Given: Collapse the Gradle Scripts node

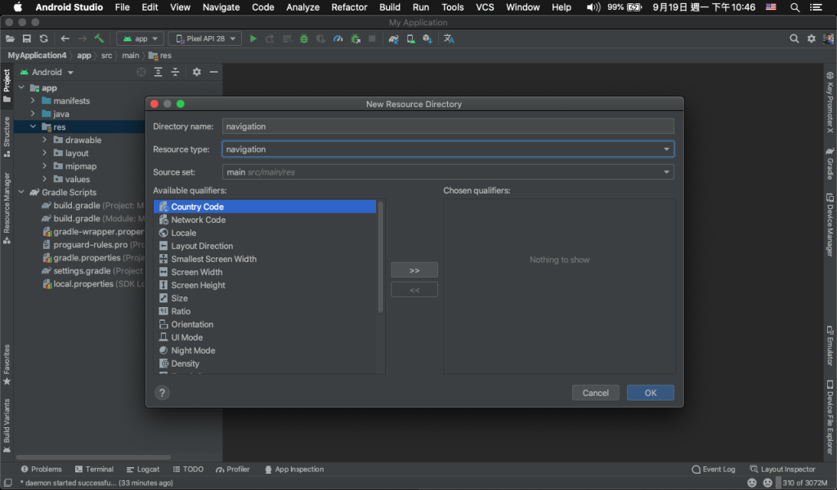Looking at the screenshot, I should point(21,192).
